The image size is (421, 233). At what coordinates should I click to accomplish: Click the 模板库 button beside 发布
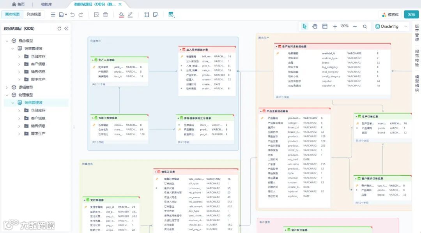390,14
